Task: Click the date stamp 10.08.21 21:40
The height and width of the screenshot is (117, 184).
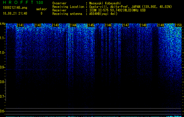Action: tap(15, 13)
